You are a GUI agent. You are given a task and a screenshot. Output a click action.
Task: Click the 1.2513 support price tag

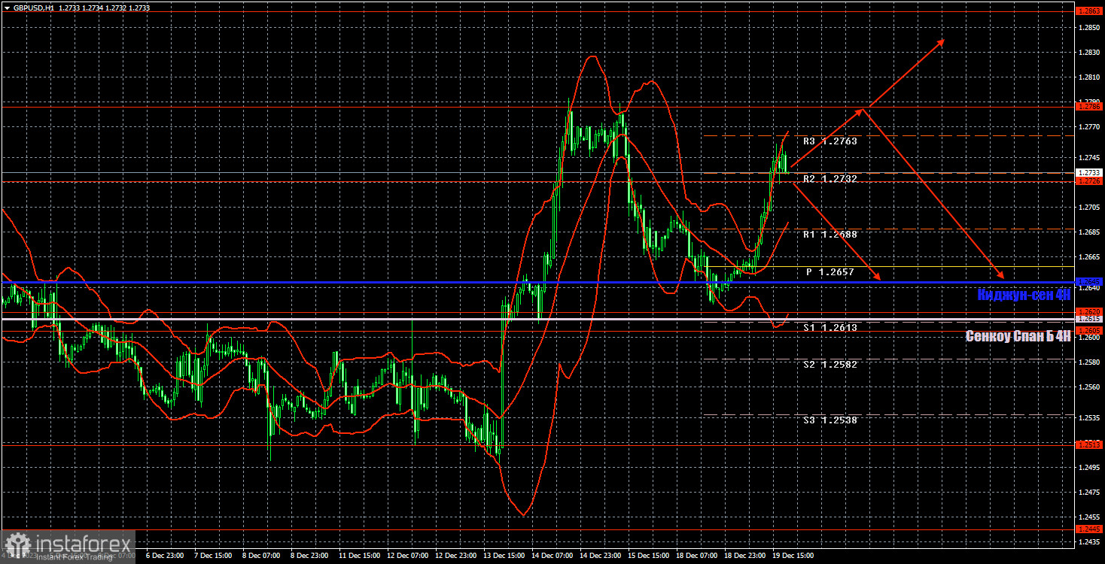[1089, 444]
